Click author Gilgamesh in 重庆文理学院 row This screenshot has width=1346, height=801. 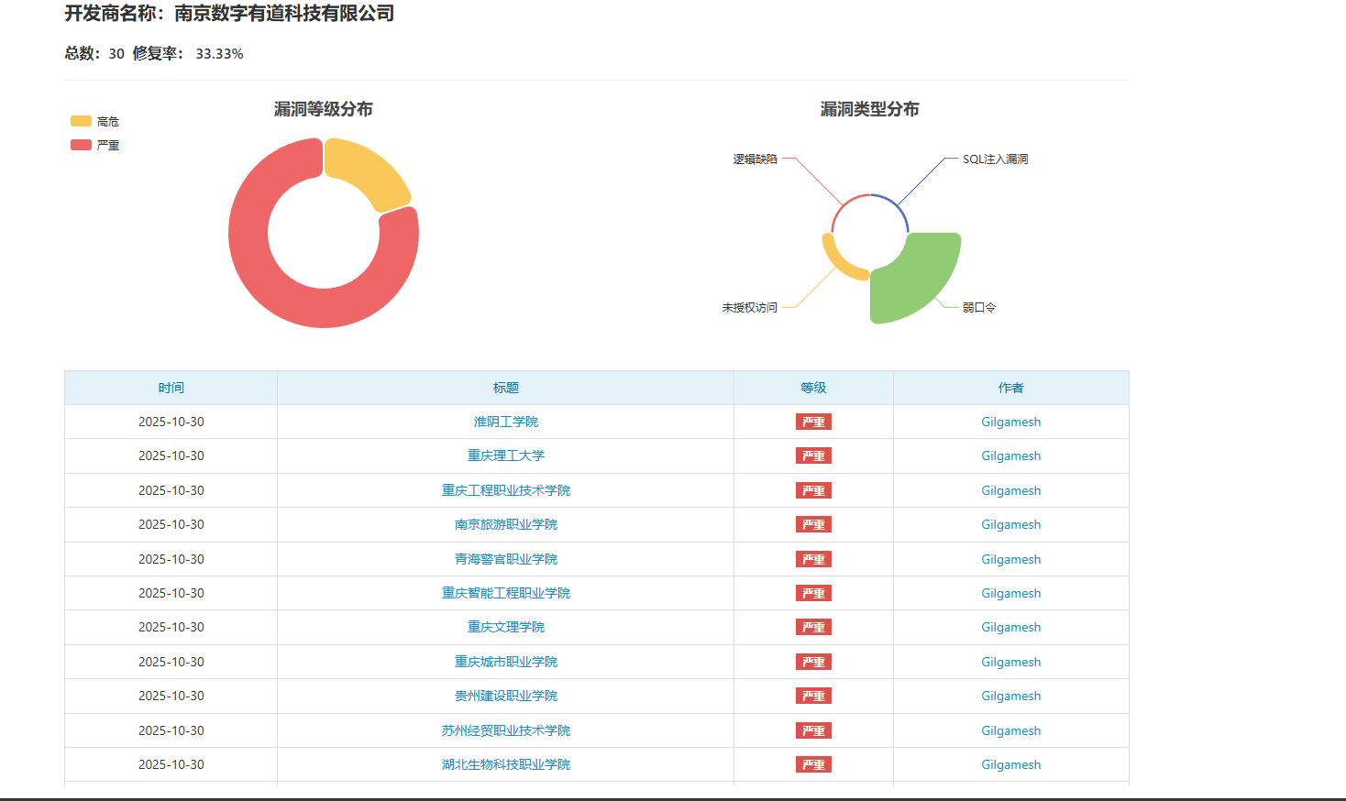[x=1010, y=627]
